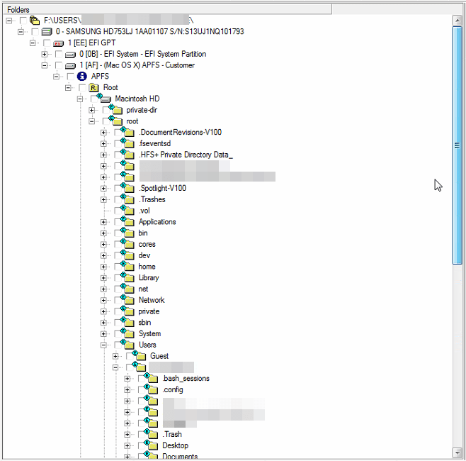466x461 pixels.
Task: Click the Samsung HD753LJ disk drive icon
Action: tap(47, 32)
